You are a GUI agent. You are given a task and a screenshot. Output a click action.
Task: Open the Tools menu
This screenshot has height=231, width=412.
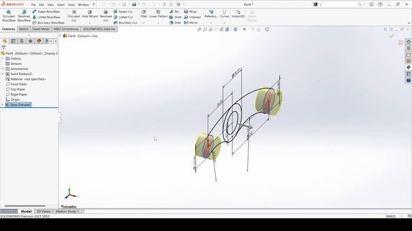(x=71, y=4)
